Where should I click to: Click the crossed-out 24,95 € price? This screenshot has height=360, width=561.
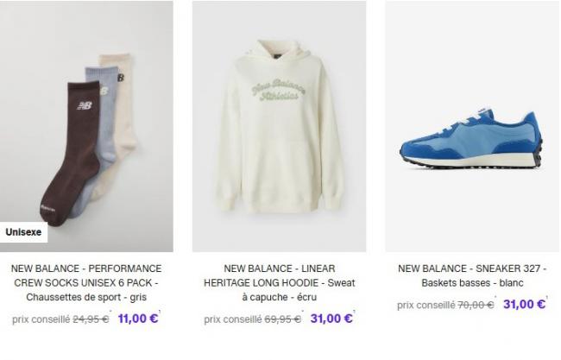91,319
